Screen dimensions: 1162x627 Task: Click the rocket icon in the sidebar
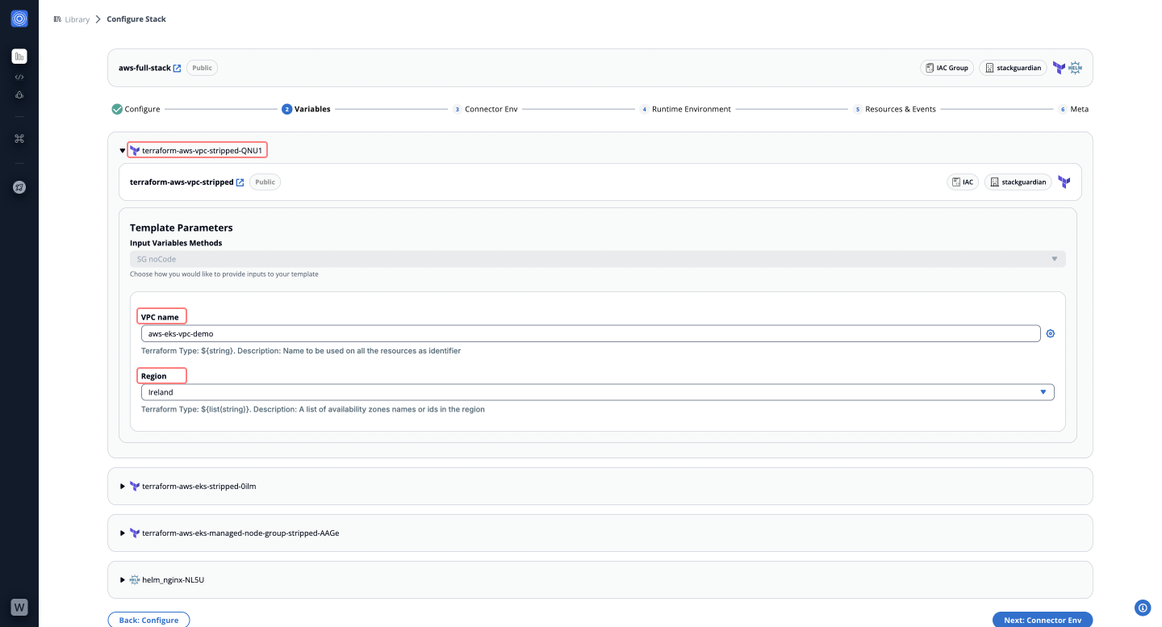click(19, 187)
